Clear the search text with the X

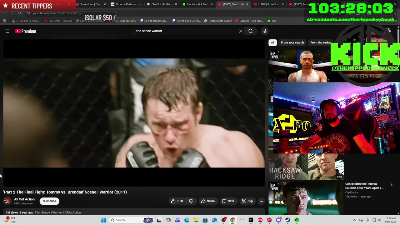[241, 31]
